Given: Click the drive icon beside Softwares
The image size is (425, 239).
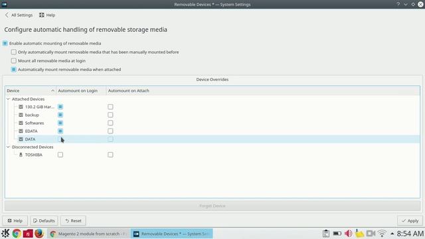Looking at the screenshot, I should coord(21,123).
